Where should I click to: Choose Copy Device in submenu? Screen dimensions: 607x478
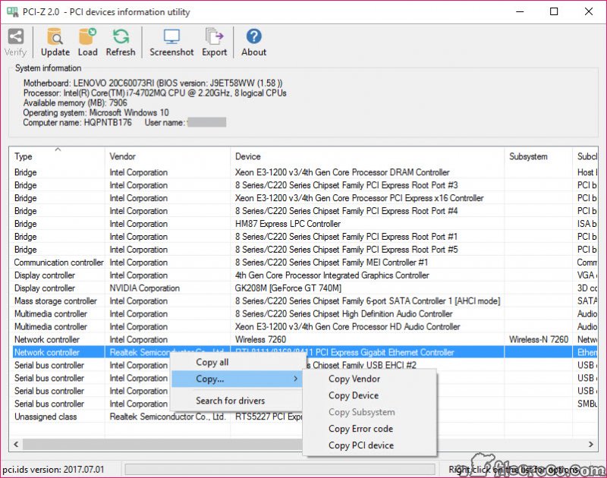pos(370,395)
